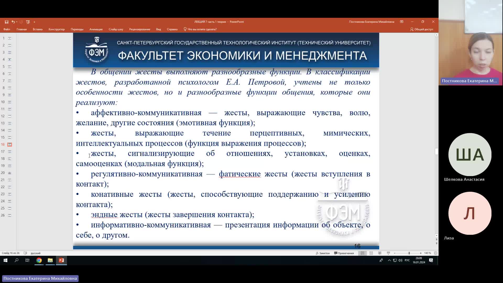Toggle the Примечания comments pane
This screenshot has width=503, height=283.
click(x=344, y=253)
